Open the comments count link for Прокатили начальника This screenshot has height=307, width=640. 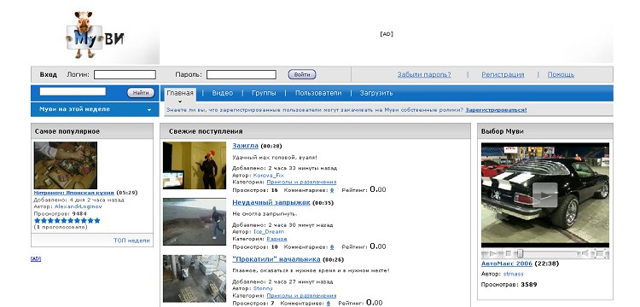pyautogui.click(x=329, y=304)
